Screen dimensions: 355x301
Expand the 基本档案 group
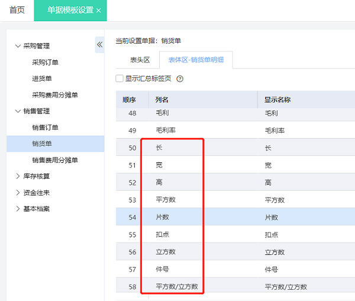coord(18,209)
